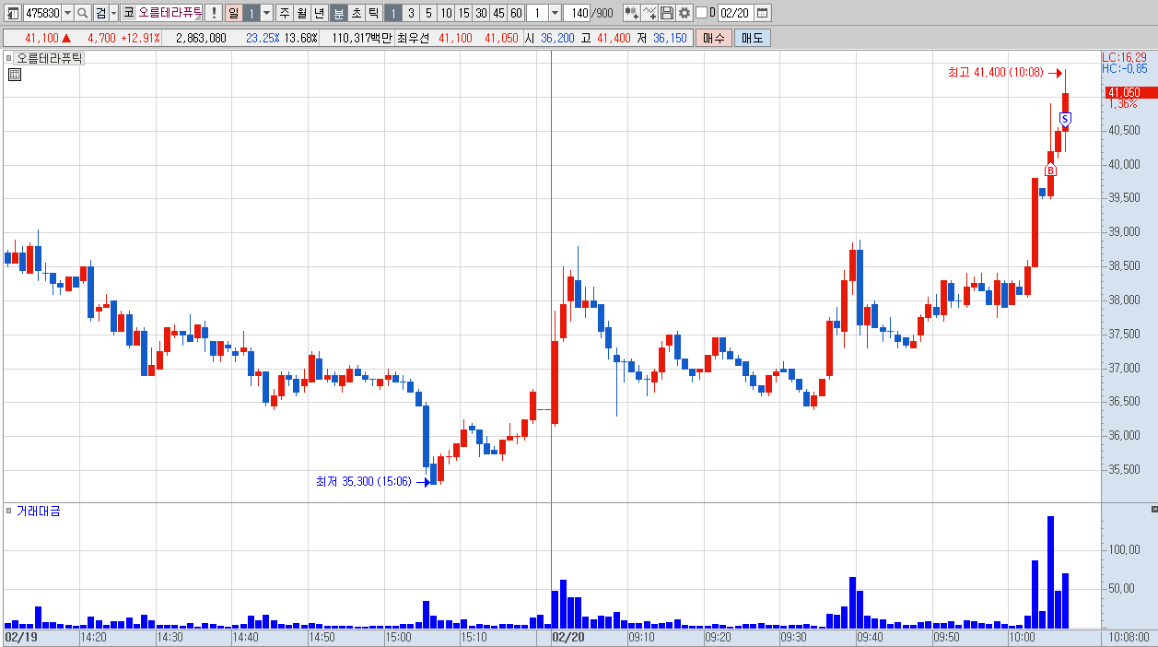Click the exclamation alert icon
The height and width of the screenshot is (647, 1158).
pos(213,13)
